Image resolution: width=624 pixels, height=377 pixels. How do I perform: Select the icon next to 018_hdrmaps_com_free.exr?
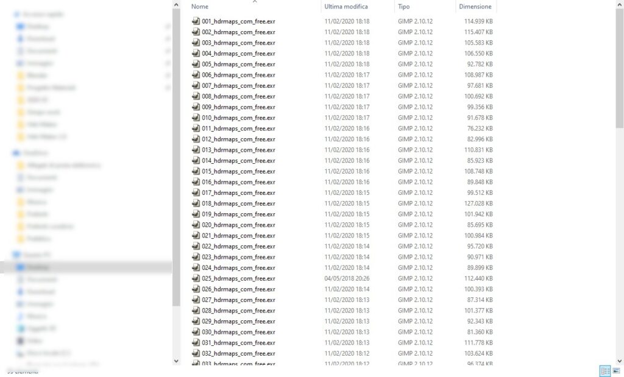[x=196, y=203]
